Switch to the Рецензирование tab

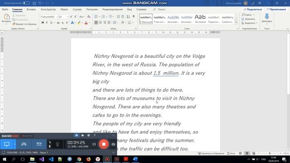112,9
